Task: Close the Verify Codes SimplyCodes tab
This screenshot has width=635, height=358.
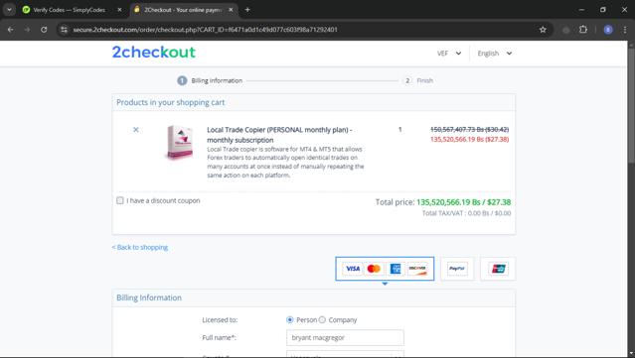Action: (x=119, y=10)
